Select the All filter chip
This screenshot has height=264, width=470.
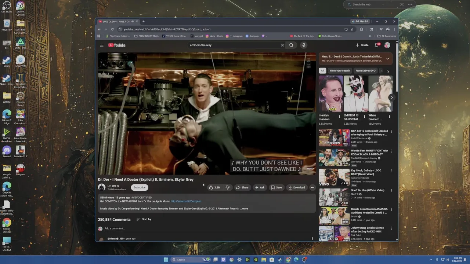[x=322, y=71]
